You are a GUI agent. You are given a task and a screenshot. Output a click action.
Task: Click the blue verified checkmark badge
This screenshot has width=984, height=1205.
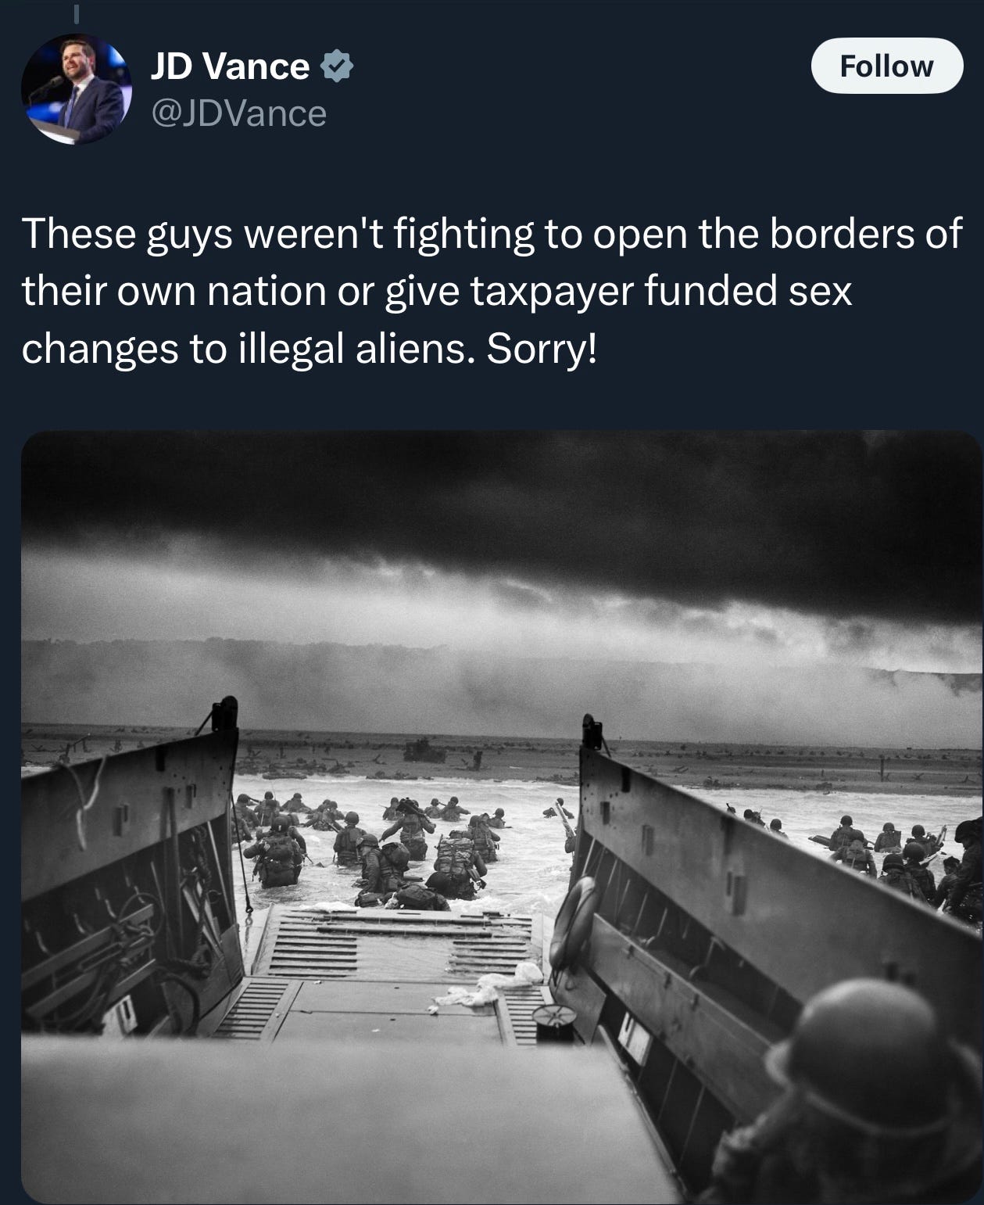point(338,66)
